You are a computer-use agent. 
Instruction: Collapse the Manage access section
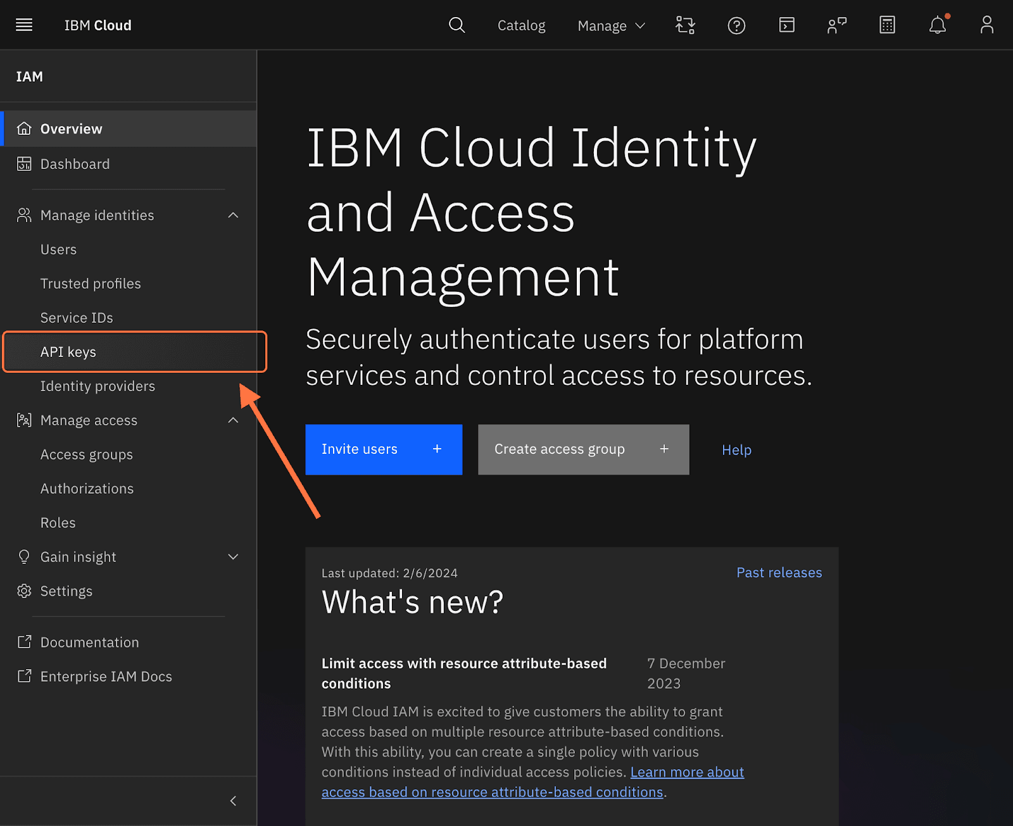pos(233,420)
